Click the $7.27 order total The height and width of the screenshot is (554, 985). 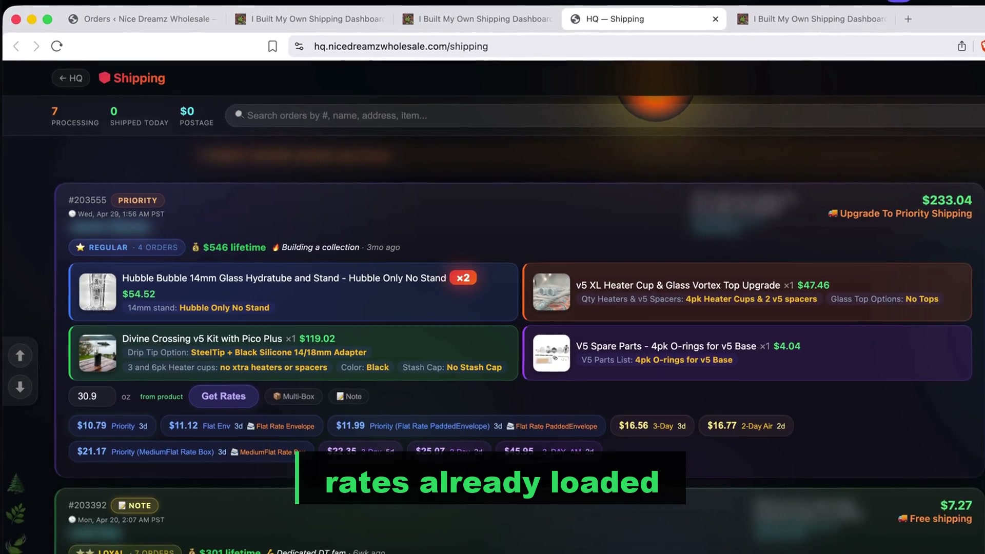956,505
